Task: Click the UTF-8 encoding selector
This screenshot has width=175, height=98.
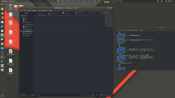Action: pyautogui.click(x=87, y=95)
